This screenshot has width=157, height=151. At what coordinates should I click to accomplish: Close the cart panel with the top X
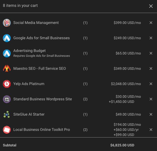(x=151, y=6)
